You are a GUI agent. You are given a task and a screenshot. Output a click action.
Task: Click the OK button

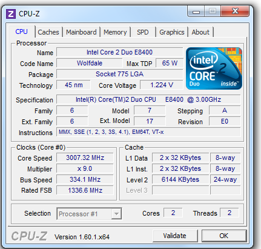coord(224,236)
